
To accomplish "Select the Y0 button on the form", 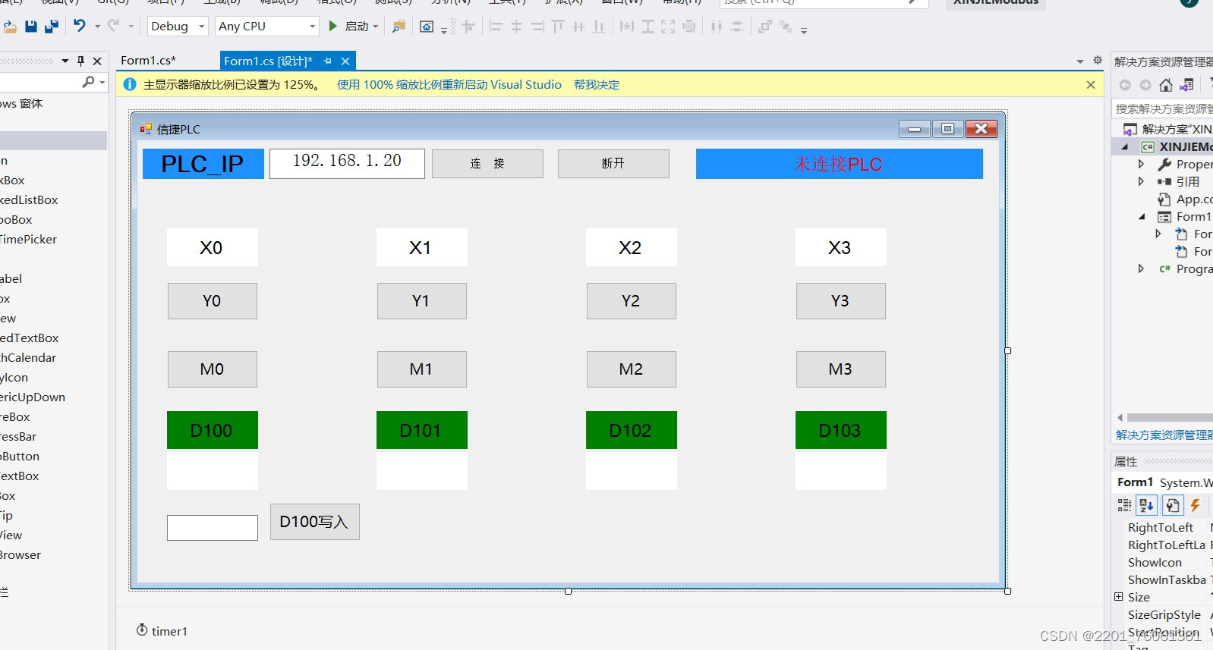I will (212, 301).
